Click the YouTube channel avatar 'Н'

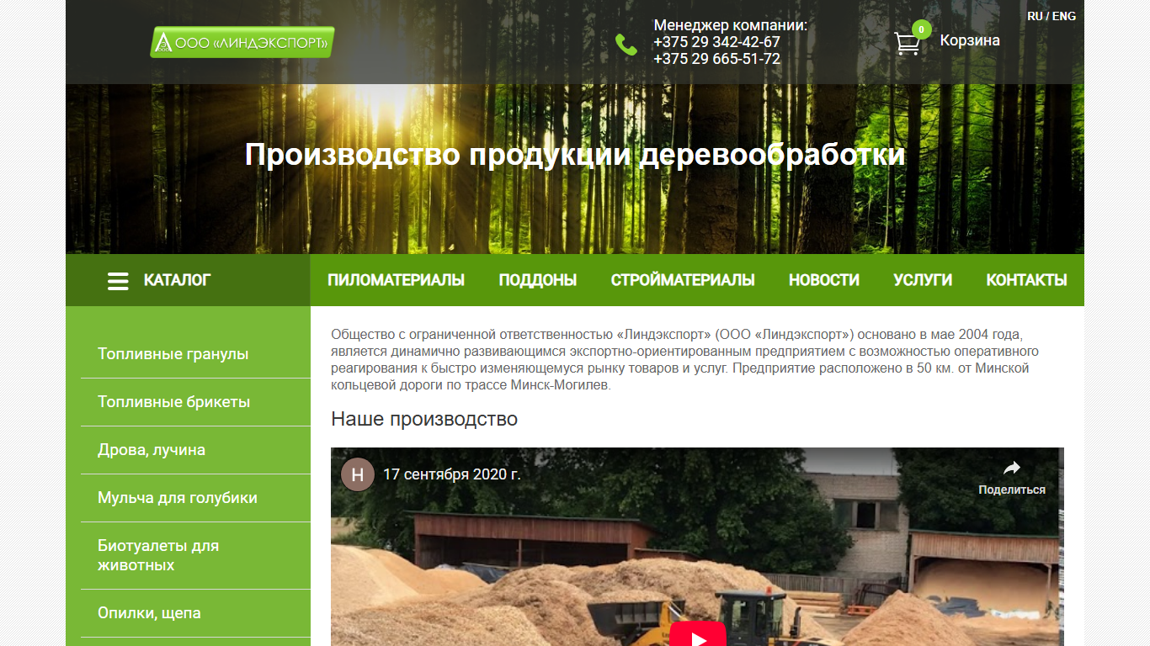click(x=358, y=474)
